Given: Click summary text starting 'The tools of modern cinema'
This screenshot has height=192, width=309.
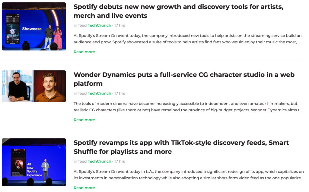Looking at the screenshot, I should click(x=188, y=107).
